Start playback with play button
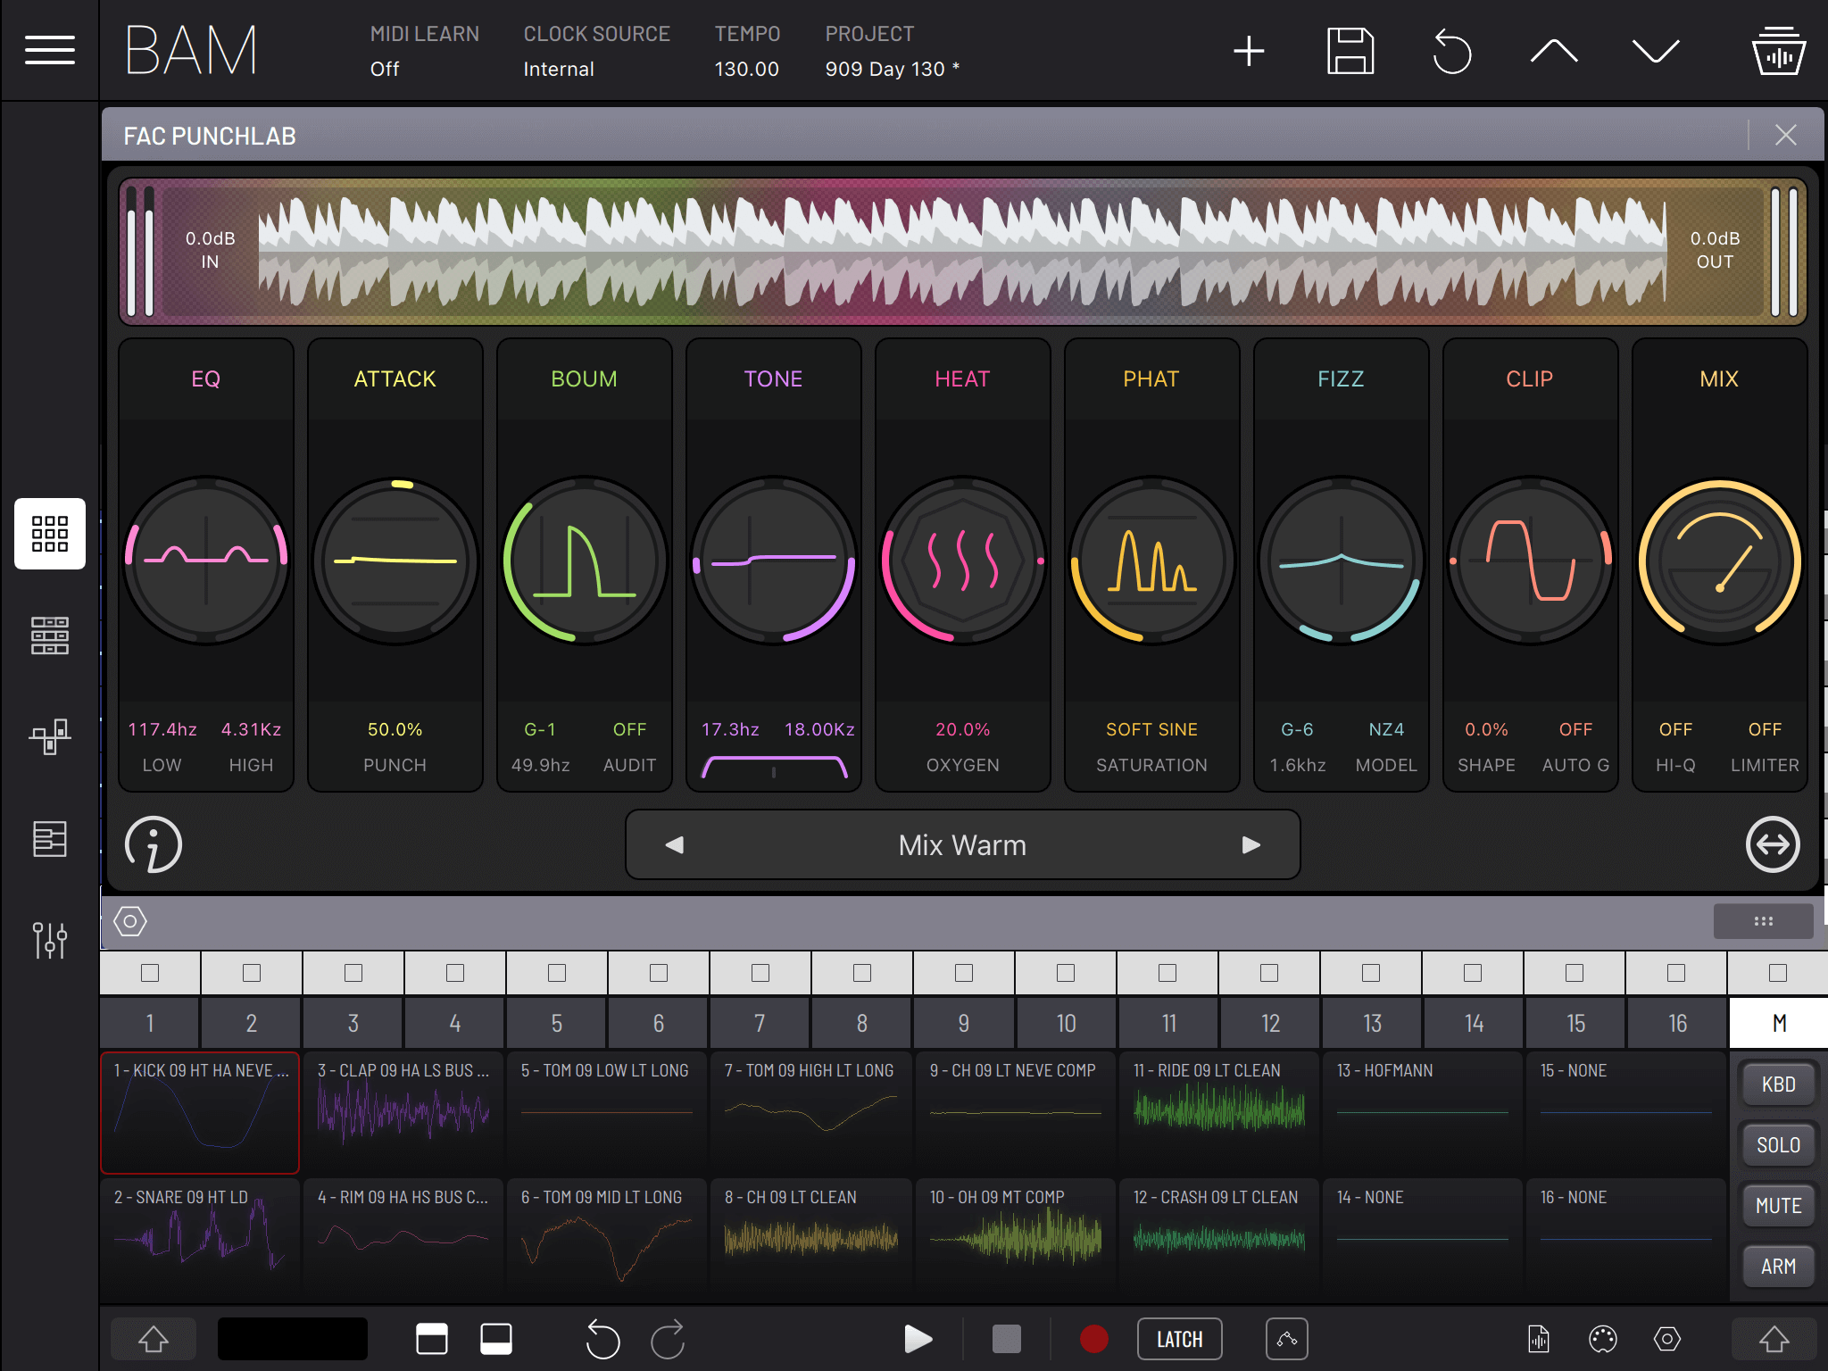Screen dimensions: 1828x1371 click(918, 1339)
